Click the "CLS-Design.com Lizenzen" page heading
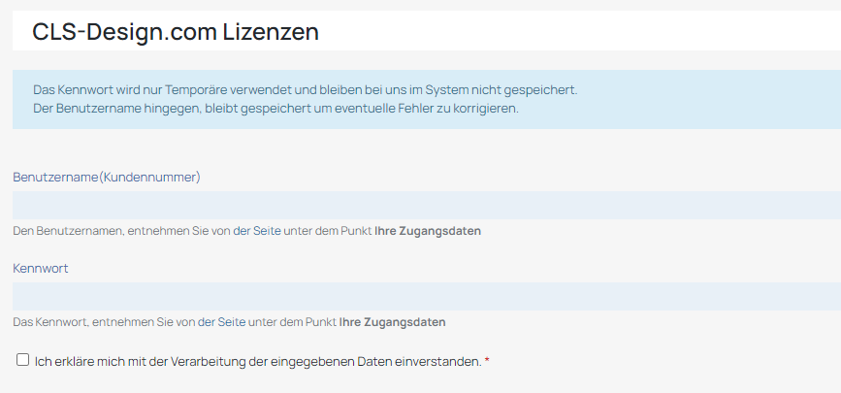The width and height of the screenshot is (841, 393). click(176, 32)
